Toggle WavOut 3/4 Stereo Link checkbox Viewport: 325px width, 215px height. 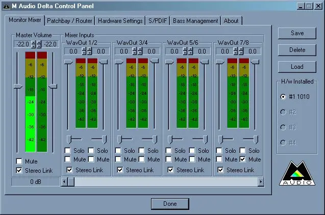pyautogui.click(x=120, y=170)
